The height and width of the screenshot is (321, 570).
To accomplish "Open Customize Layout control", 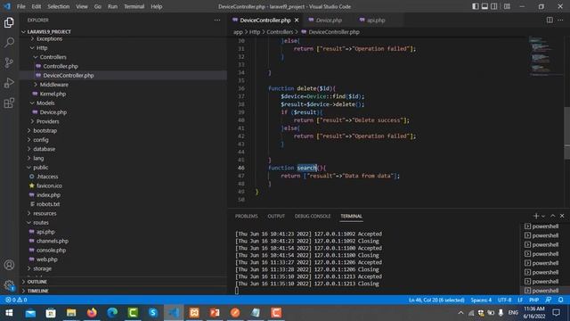I will tap(507, 6).
